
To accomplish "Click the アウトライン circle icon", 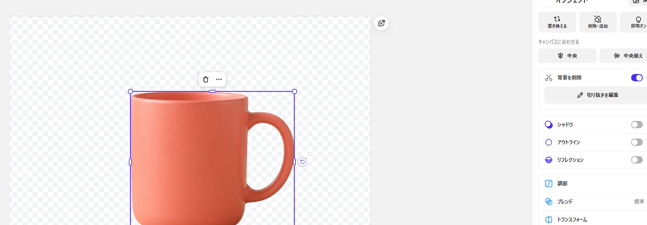I will pos(549,142).
